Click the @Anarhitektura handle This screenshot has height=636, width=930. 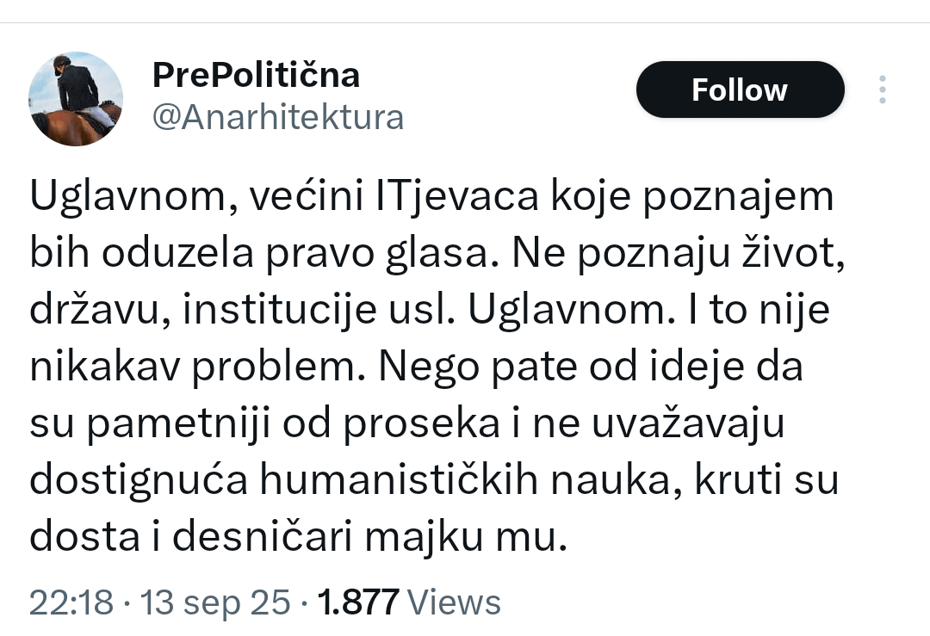pyautogui.click(x=277, y=117)
